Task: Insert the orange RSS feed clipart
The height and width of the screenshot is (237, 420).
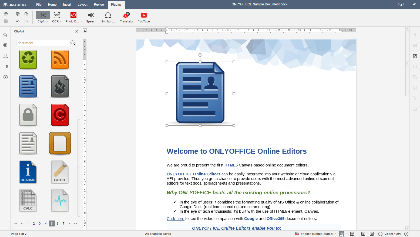Action: (x=60, y=60)
